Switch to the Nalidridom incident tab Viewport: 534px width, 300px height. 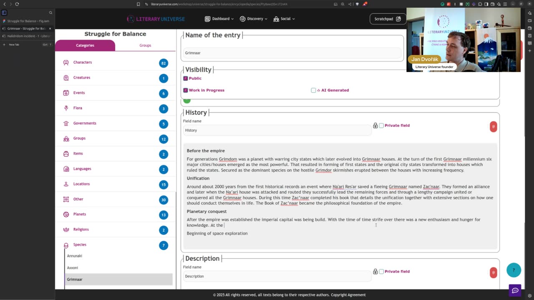pos(27,36)
